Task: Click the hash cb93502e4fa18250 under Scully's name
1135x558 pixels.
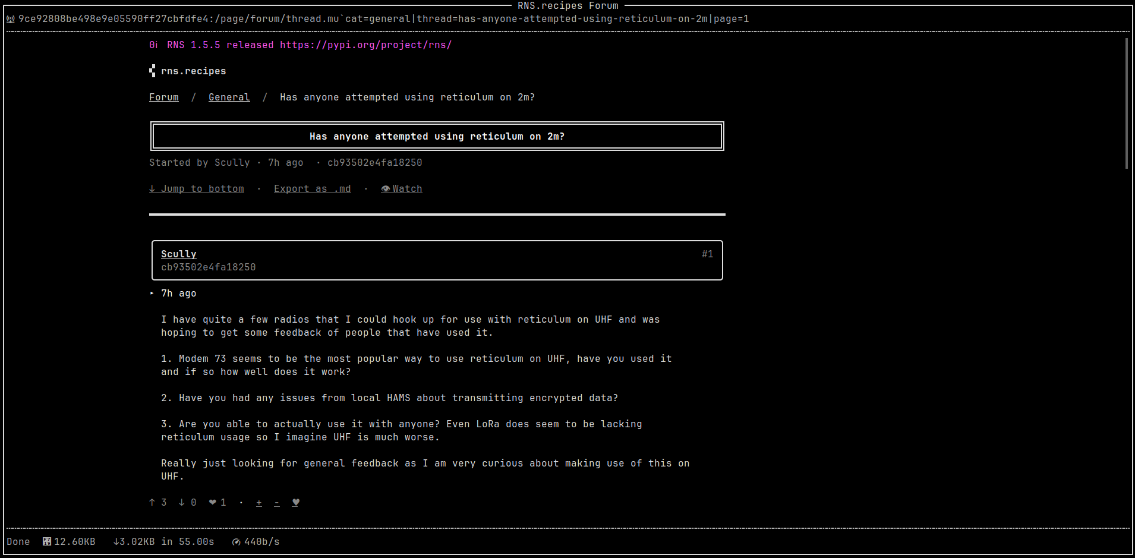Action: (x=209, y=267)
